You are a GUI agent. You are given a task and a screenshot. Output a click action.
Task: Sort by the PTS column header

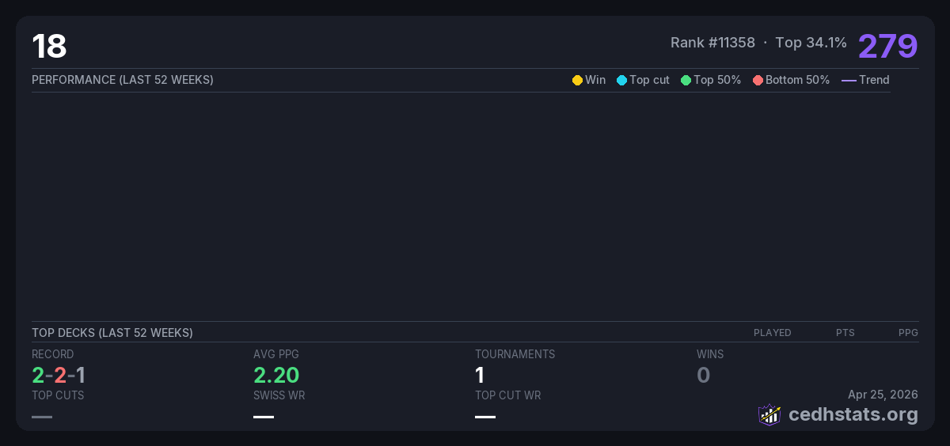click(x=845, y=333)
